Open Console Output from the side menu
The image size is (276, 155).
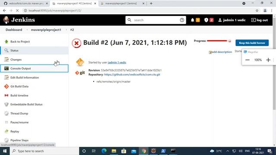click(x=34, y=68)
